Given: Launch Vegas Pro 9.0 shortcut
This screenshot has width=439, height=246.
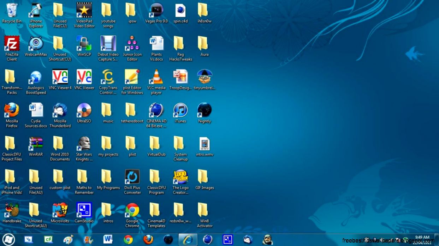Looking at the screenshot, I should (x=156, y=13).
